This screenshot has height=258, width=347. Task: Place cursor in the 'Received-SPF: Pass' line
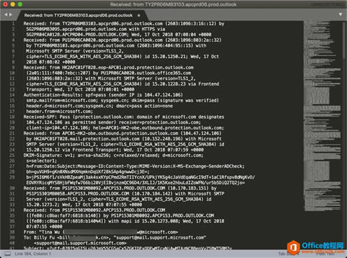point(124,116)
